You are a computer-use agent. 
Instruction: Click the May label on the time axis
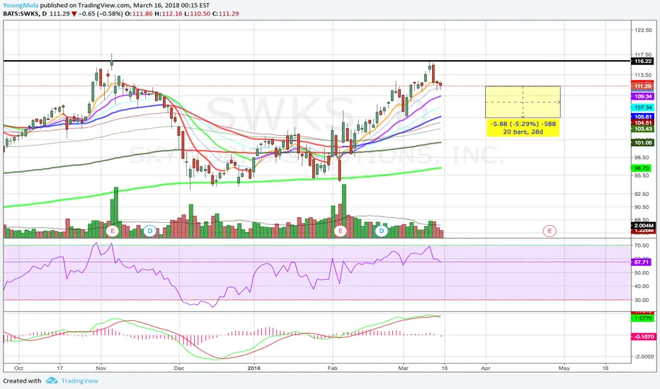click(x=564, y=368)
